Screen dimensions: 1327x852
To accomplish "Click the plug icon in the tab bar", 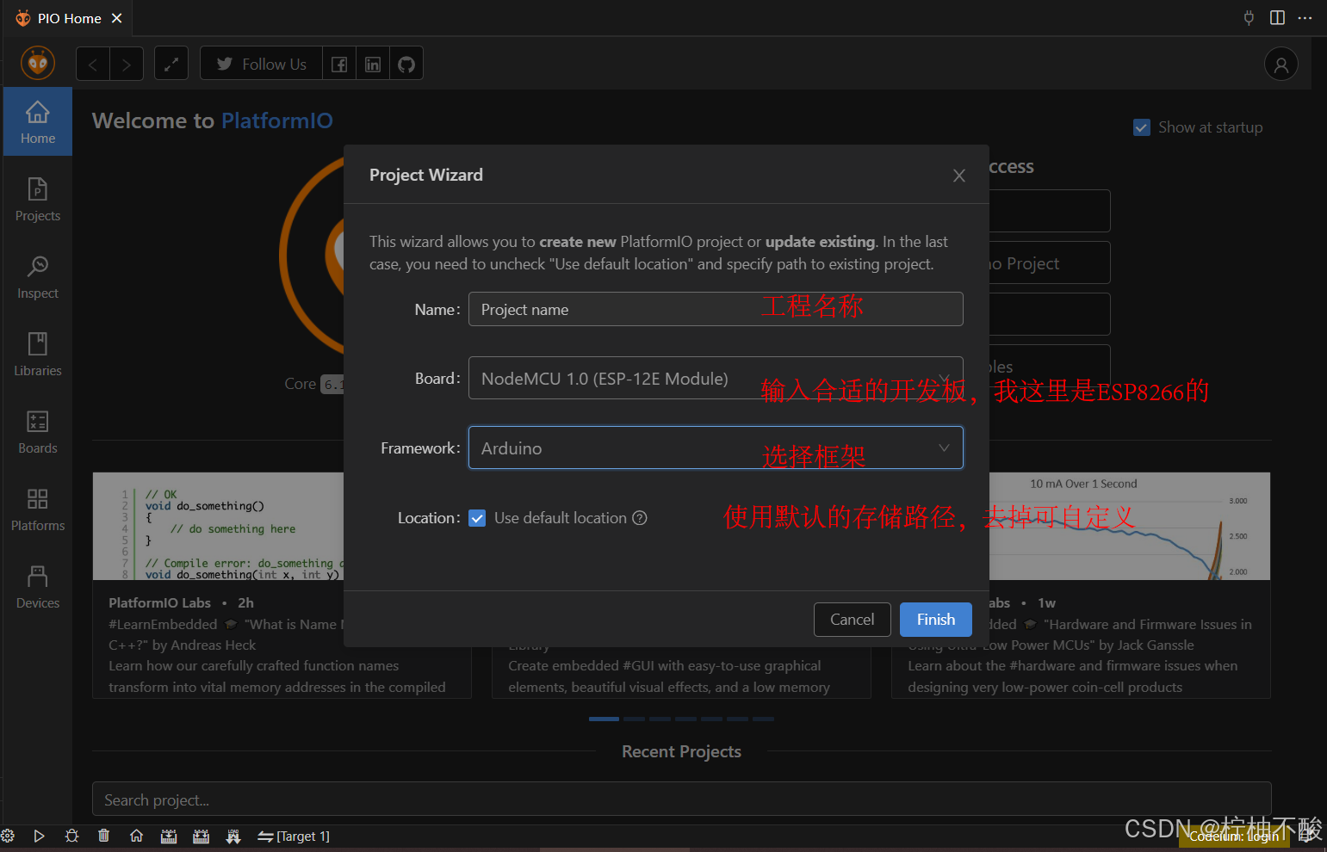I will pyautogui.click(x=1249, y=18).
